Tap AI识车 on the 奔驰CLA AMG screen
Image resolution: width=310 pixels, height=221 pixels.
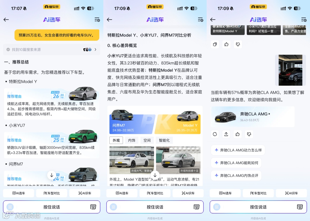click(291, 193)
